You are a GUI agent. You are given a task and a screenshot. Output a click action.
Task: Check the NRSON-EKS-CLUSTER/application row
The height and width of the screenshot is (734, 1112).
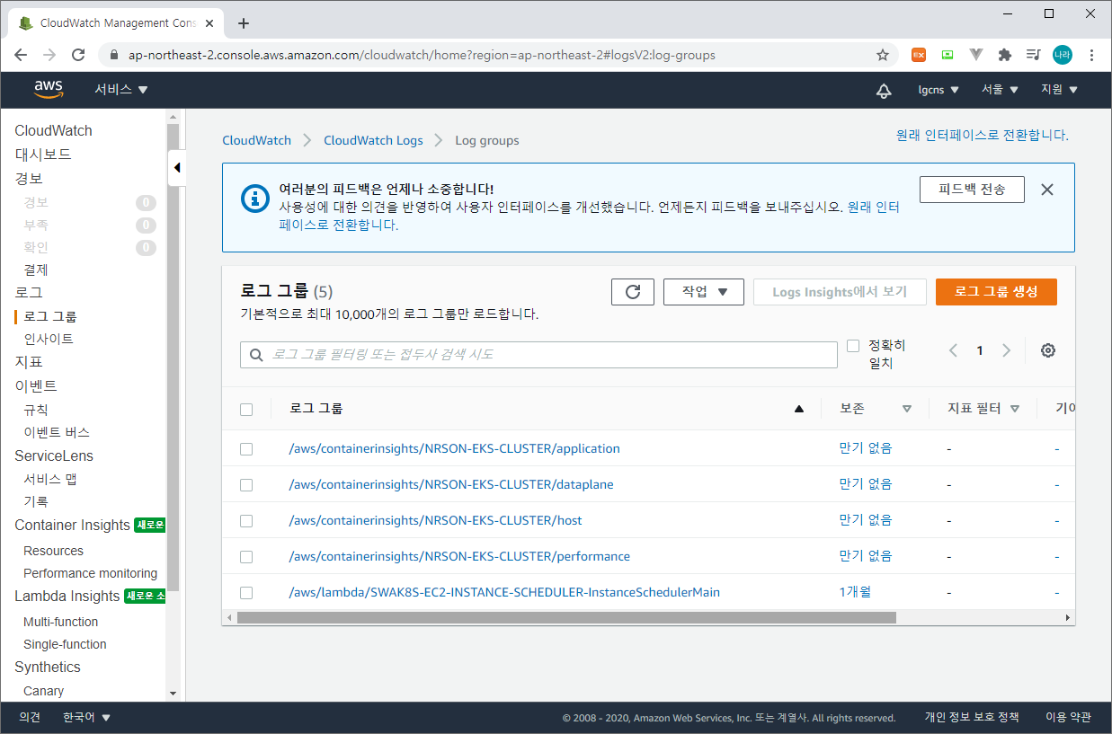pos(246,449)
